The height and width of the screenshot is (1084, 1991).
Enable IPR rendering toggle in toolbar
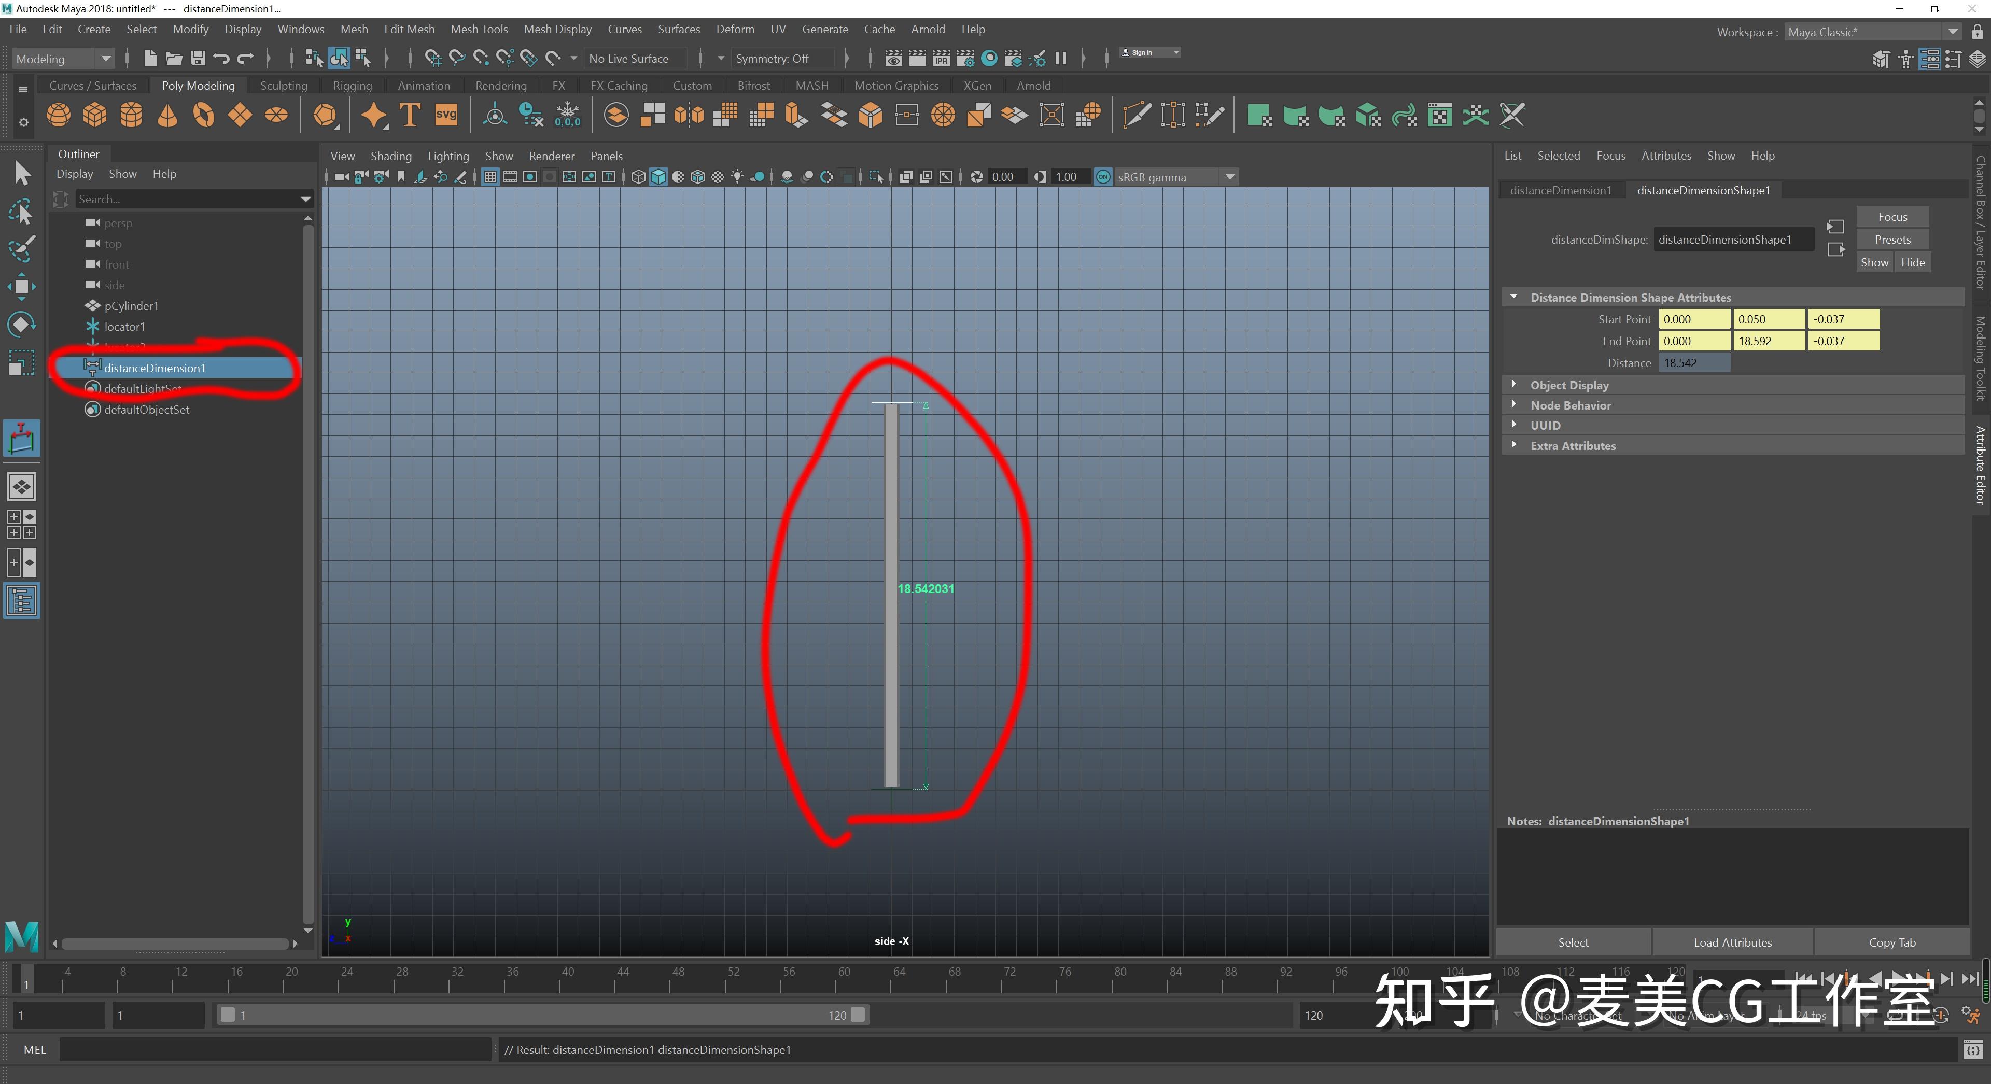click(x=941, y=58)
